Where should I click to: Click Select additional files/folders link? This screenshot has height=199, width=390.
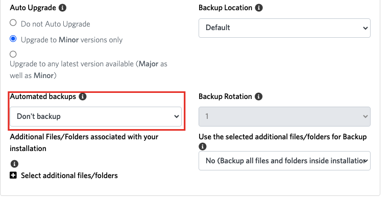coord(69,176)
